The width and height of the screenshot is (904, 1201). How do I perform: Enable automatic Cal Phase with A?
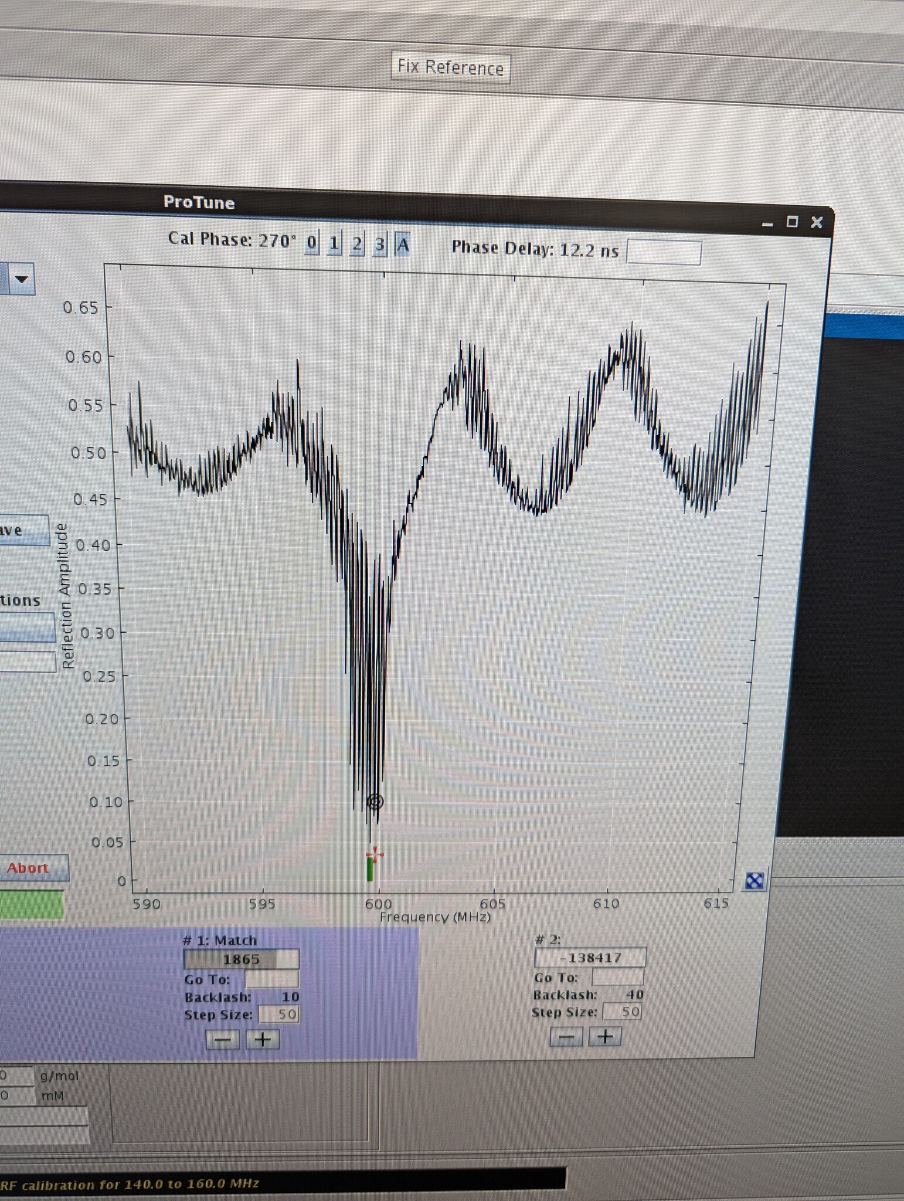pyautogui.click(x=402, y=245)
